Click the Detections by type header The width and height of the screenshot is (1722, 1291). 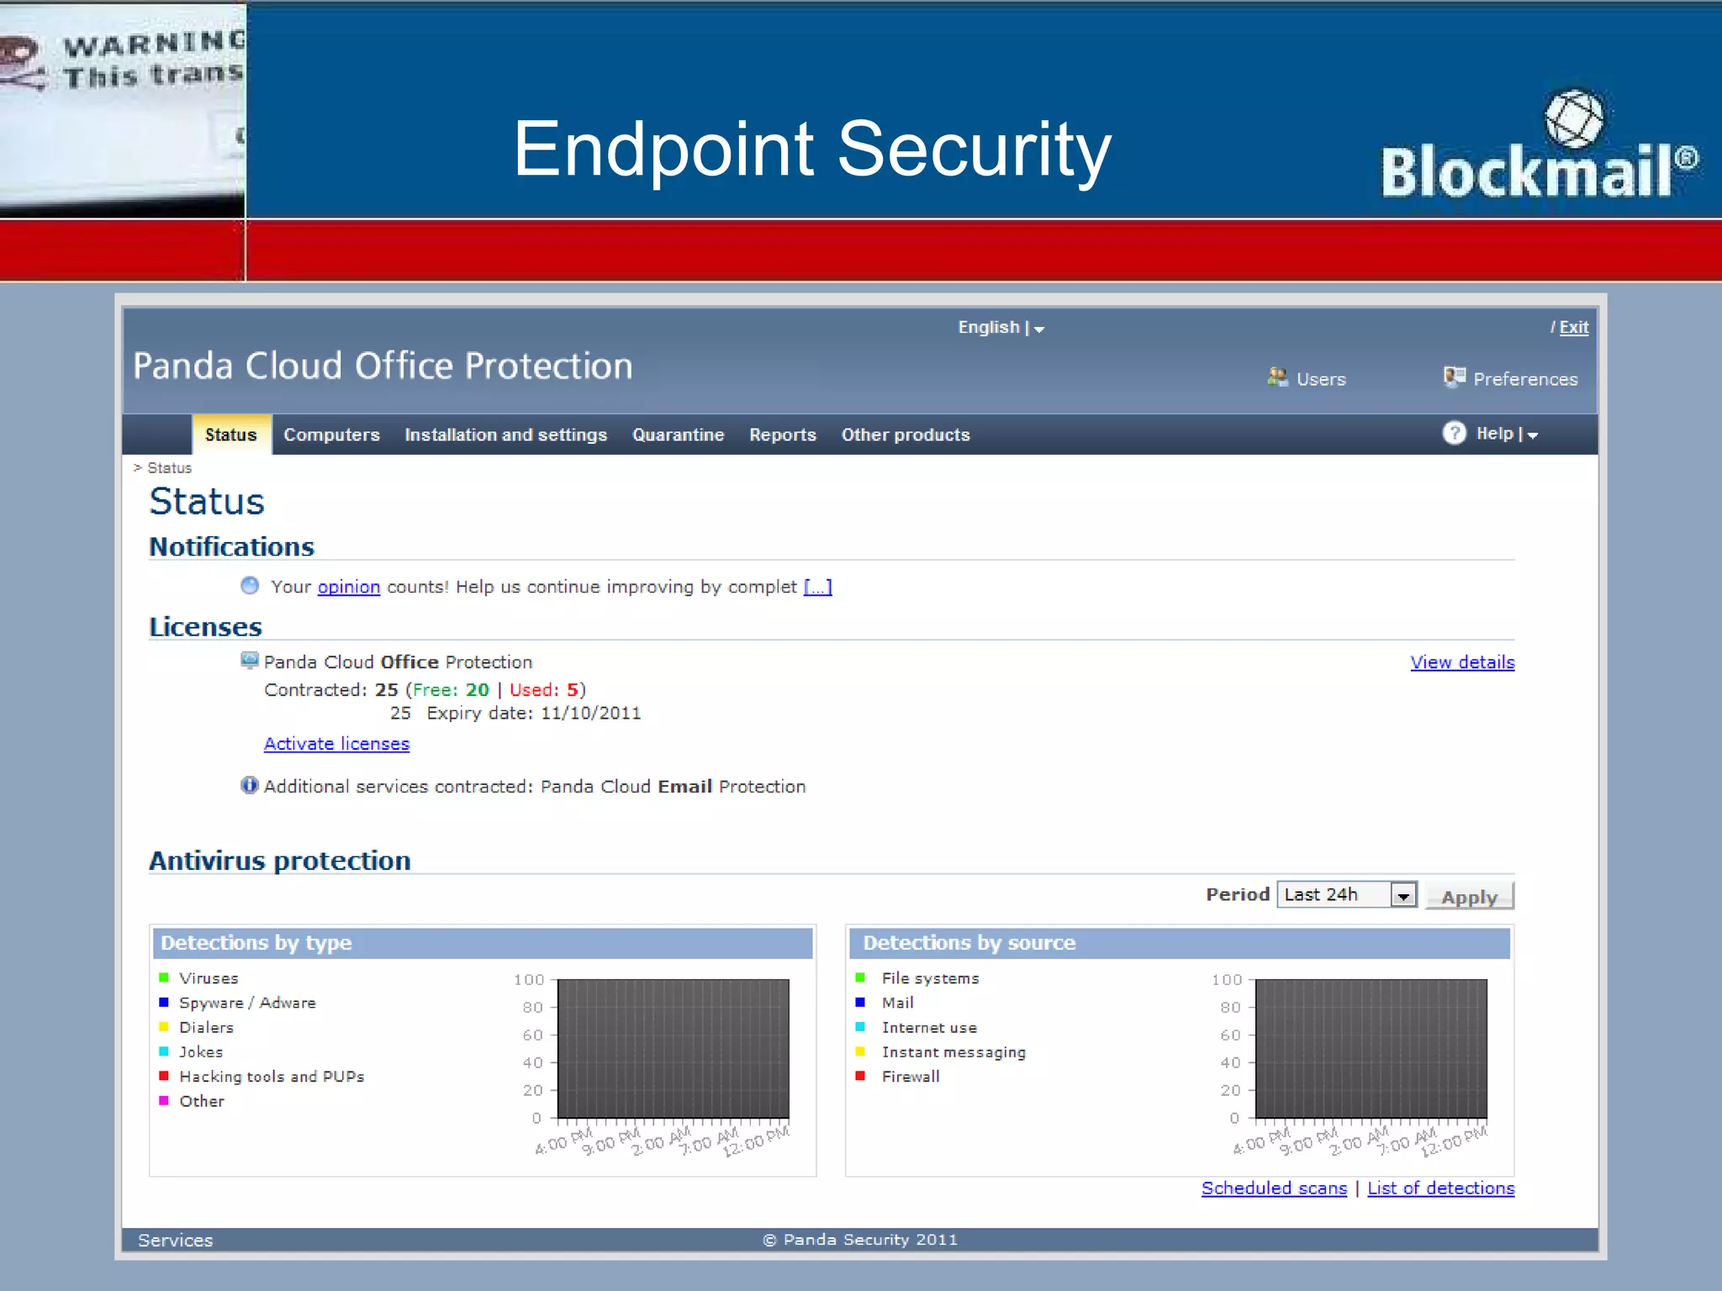click(x=483, y=943)
